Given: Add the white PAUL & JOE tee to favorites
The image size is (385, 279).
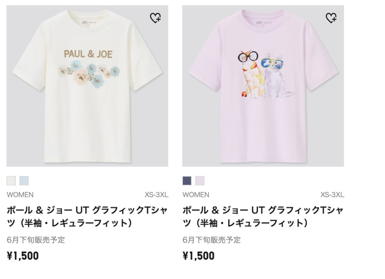Looking at the screenshot, I should click(x=155, y=18).
